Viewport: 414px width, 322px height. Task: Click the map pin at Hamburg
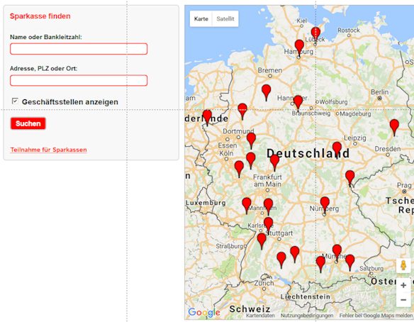click(299, 46)
